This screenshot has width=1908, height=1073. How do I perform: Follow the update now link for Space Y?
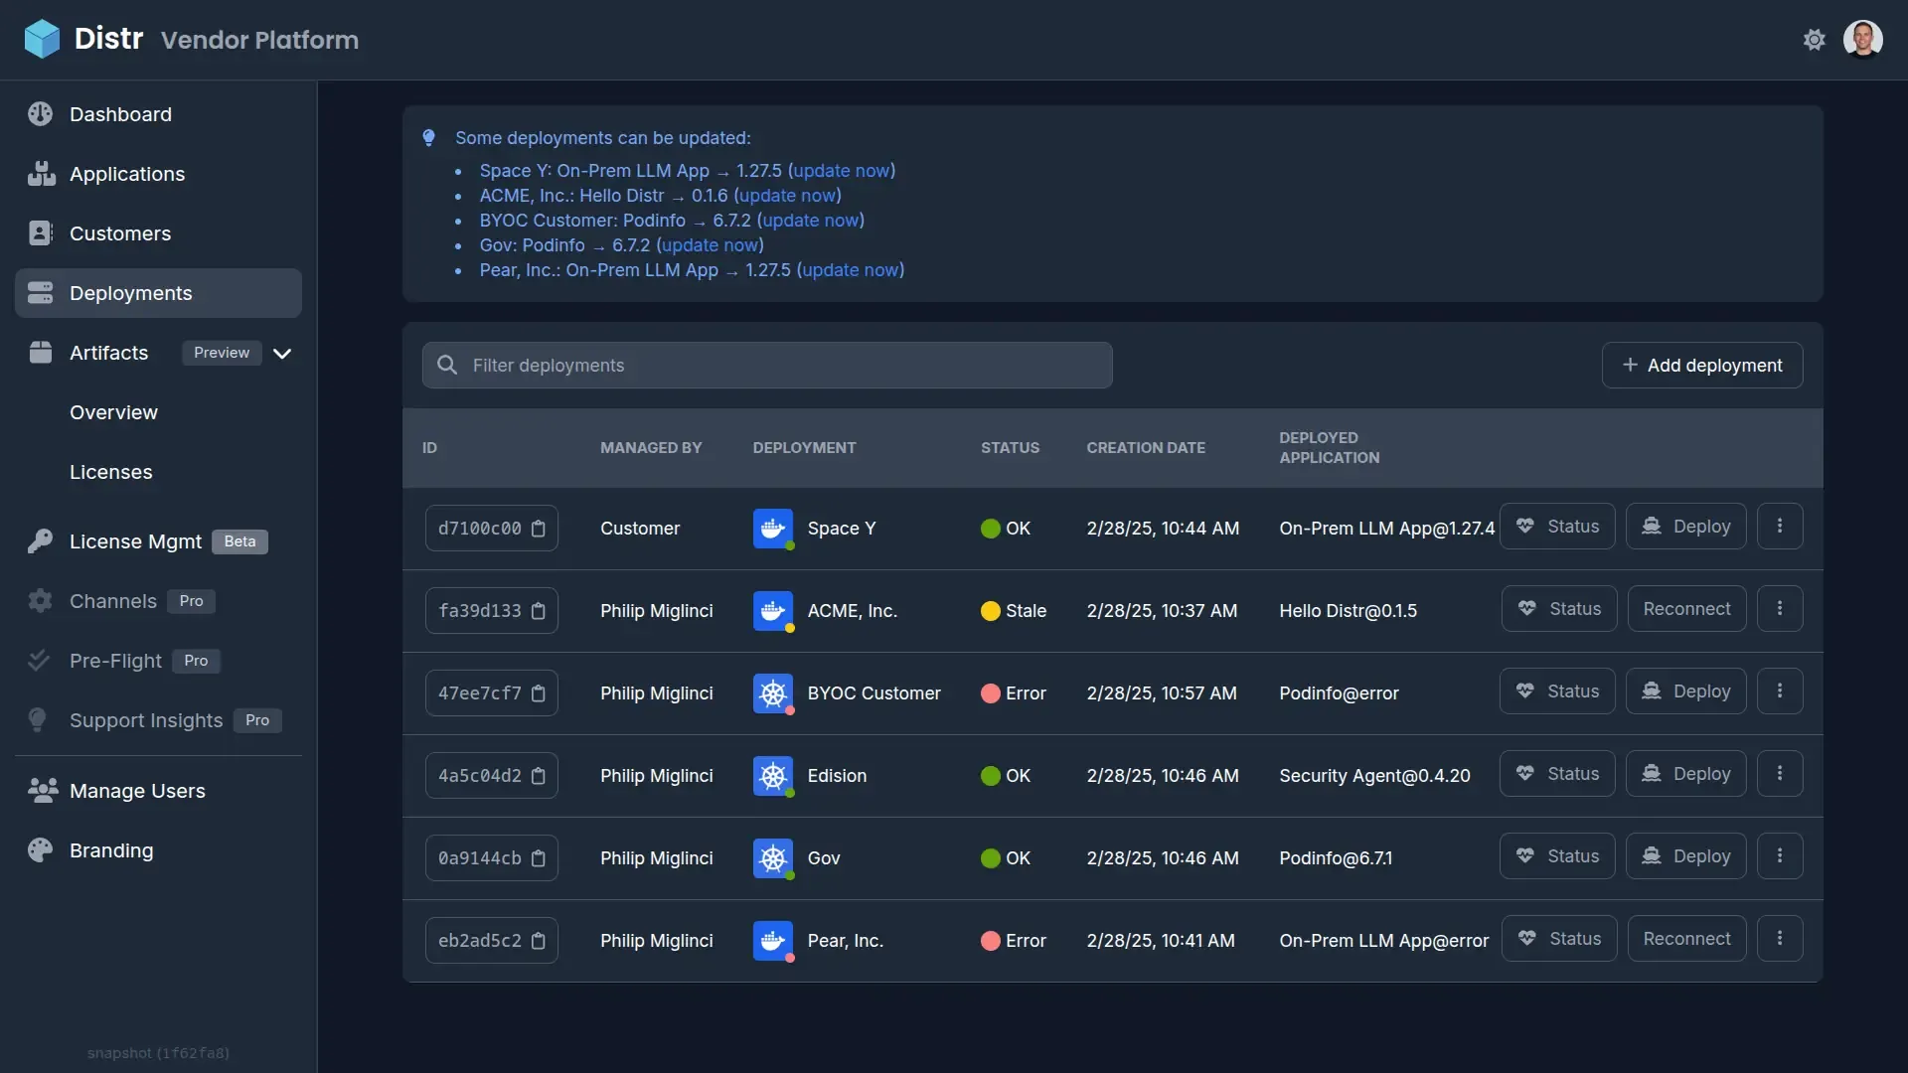tap(842, 171)
